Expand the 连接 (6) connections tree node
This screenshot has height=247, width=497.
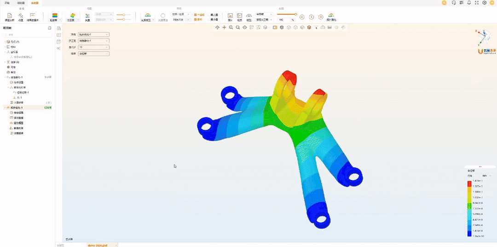[5, 62]
